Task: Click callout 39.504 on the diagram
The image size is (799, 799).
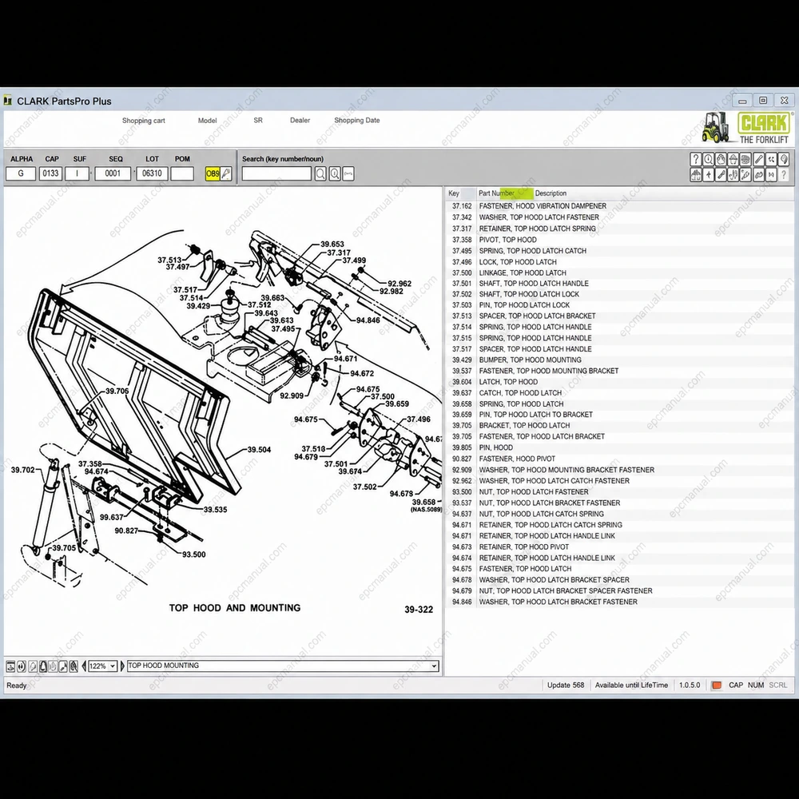Action: tap(259, 449)
